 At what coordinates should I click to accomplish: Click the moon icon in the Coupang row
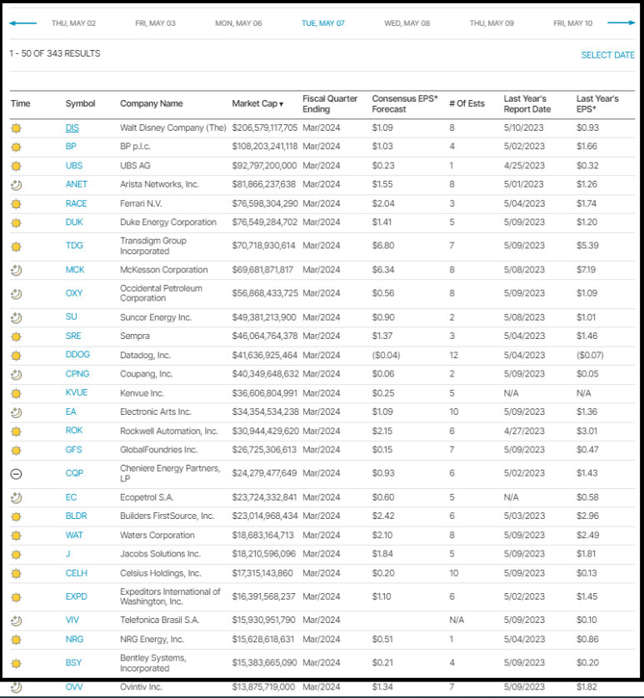tap(16, 375)
